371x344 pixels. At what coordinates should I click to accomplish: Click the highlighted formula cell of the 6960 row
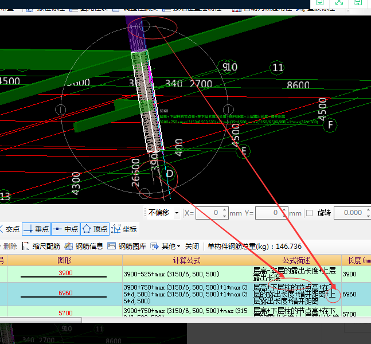click(187, 294)
